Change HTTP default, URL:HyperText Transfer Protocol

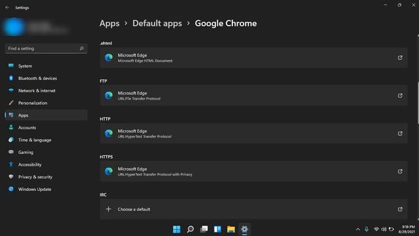253,133
